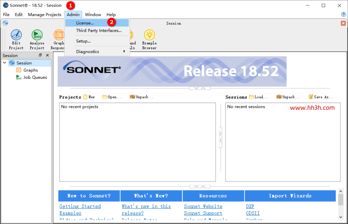Open the Getting Started link
Screen dimensions: 348x224
click(80, 206)
